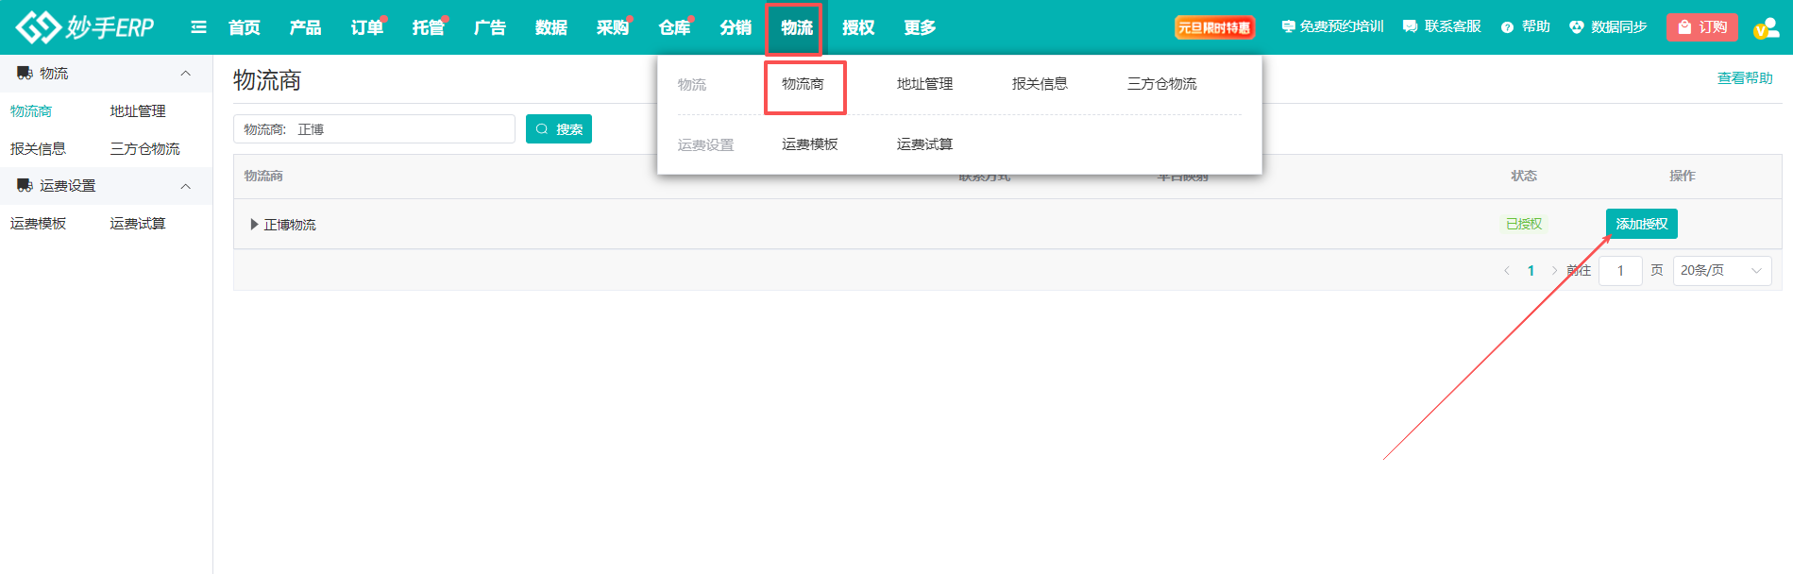The image size is (1793, 574).
Task: Click the 订购 purchase button
Action: [1701, 27]
